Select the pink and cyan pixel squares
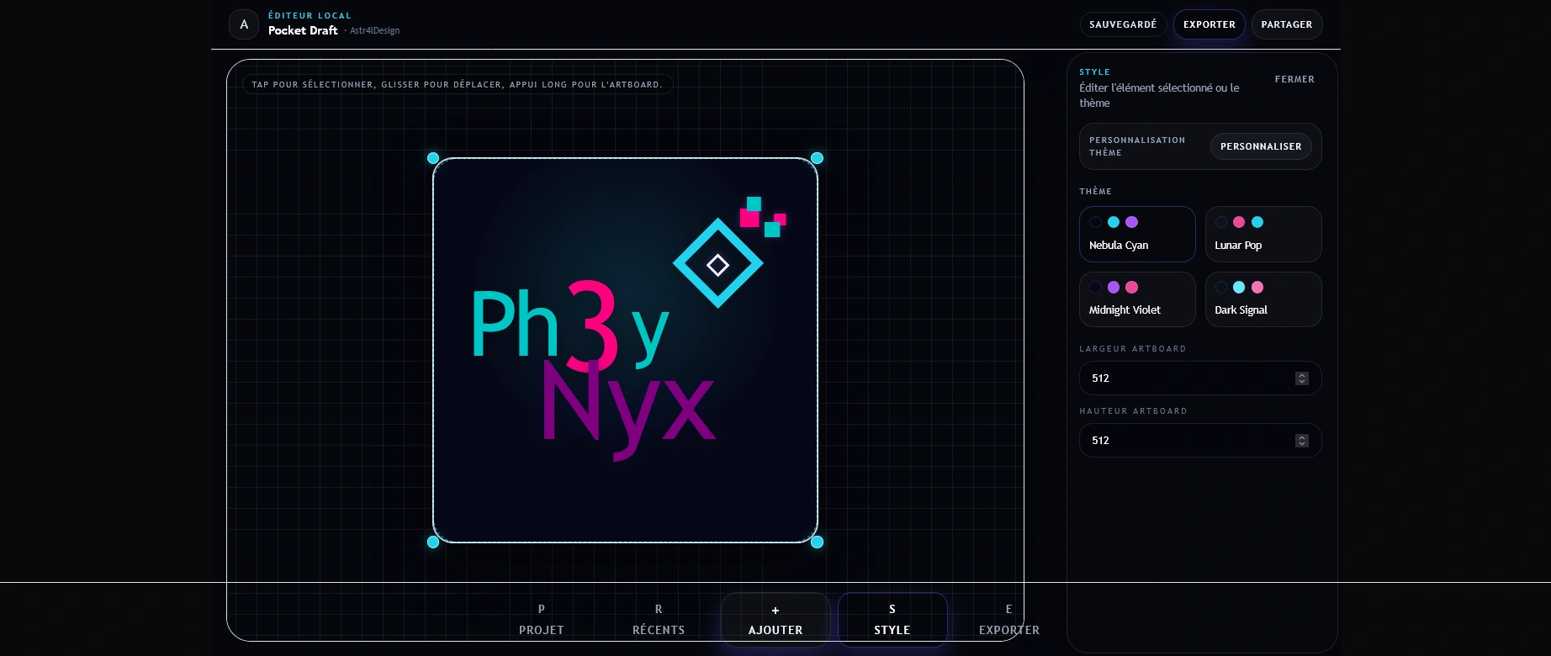Viewport: 1551px width, 656px height. pyautogui.click(x=763, y=217)
